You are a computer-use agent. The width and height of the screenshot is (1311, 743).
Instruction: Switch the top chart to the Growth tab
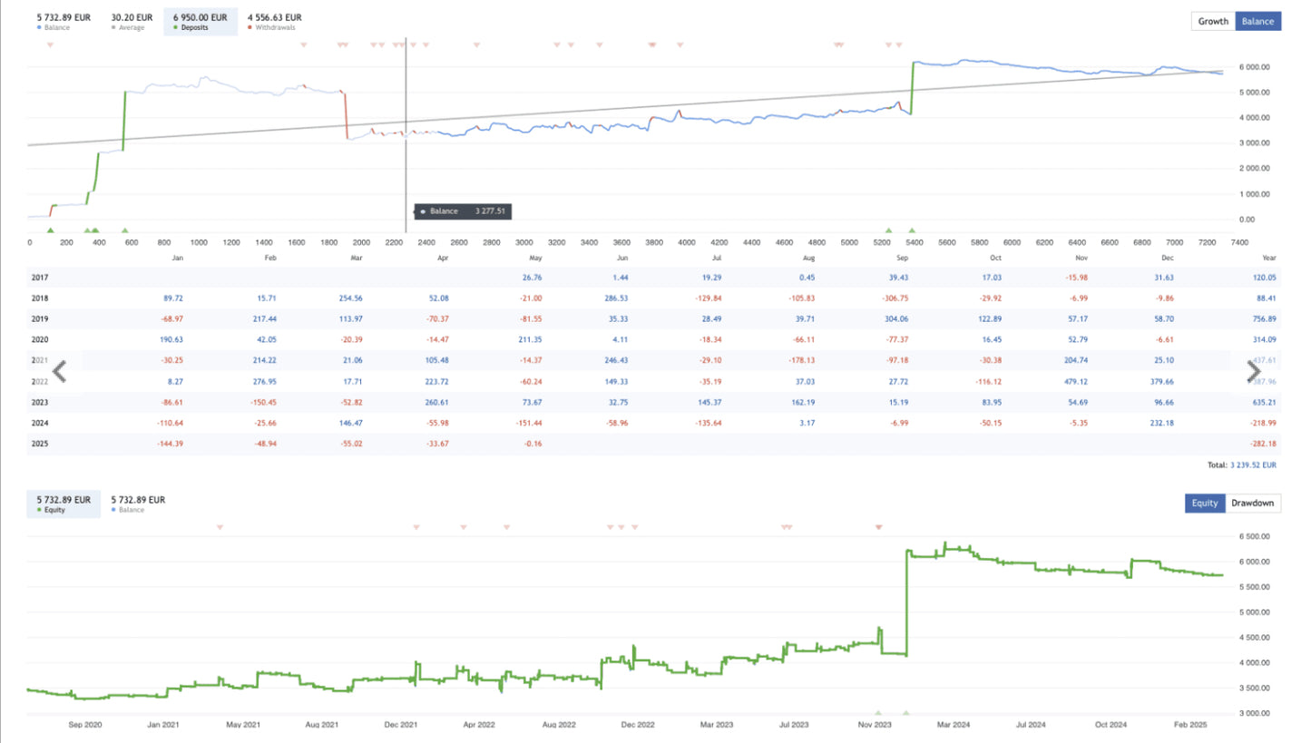click(x=1213, y=21)
